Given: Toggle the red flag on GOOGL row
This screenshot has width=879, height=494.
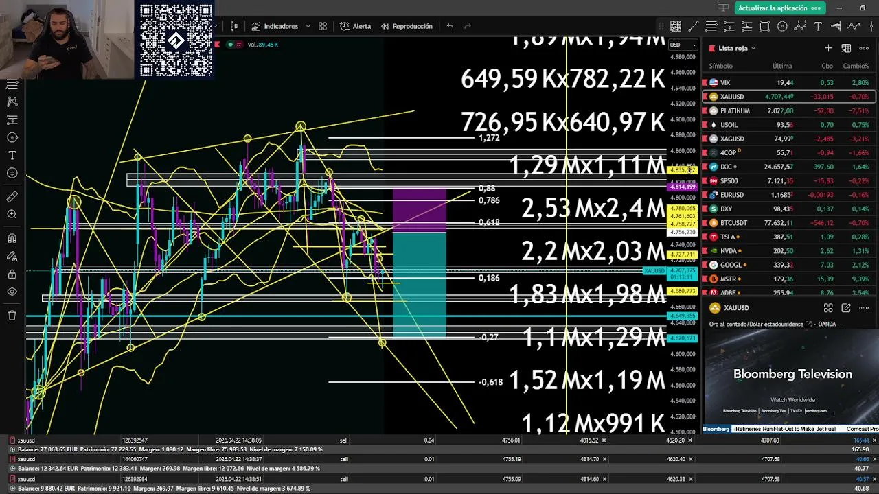Looking at the screenshot, I should (704, 265).
